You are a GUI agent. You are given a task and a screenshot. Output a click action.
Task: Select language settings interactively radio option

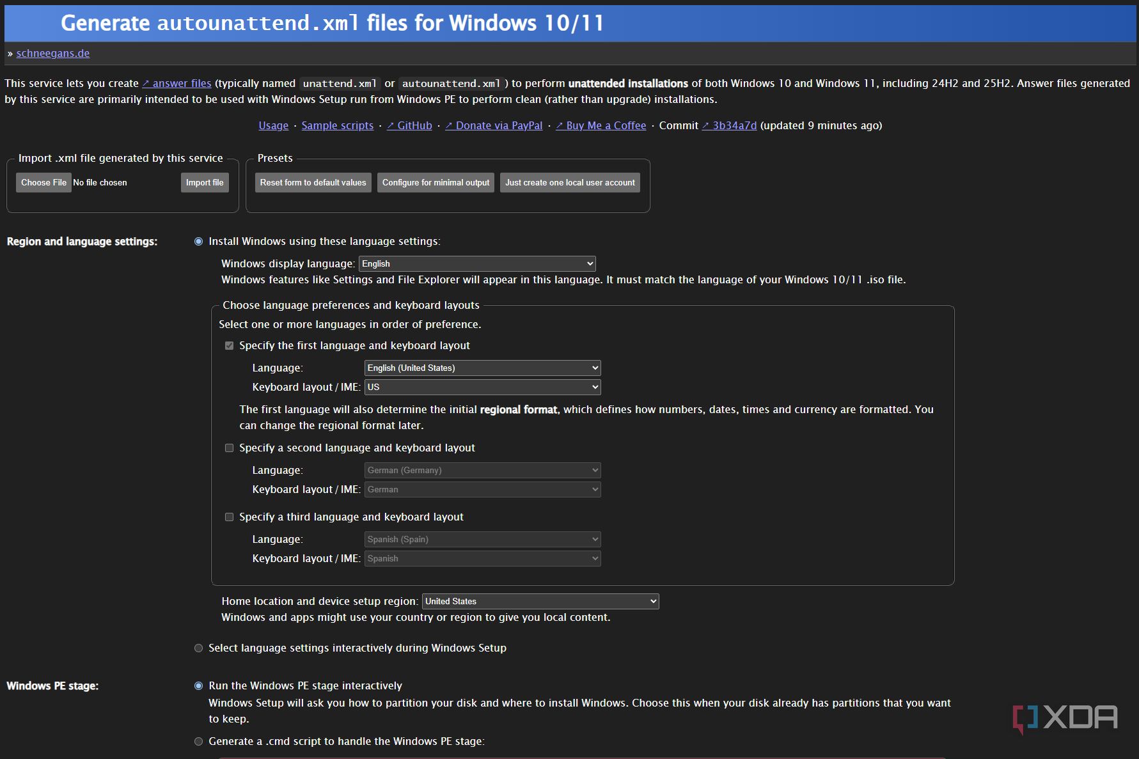[x=198, y=648]
